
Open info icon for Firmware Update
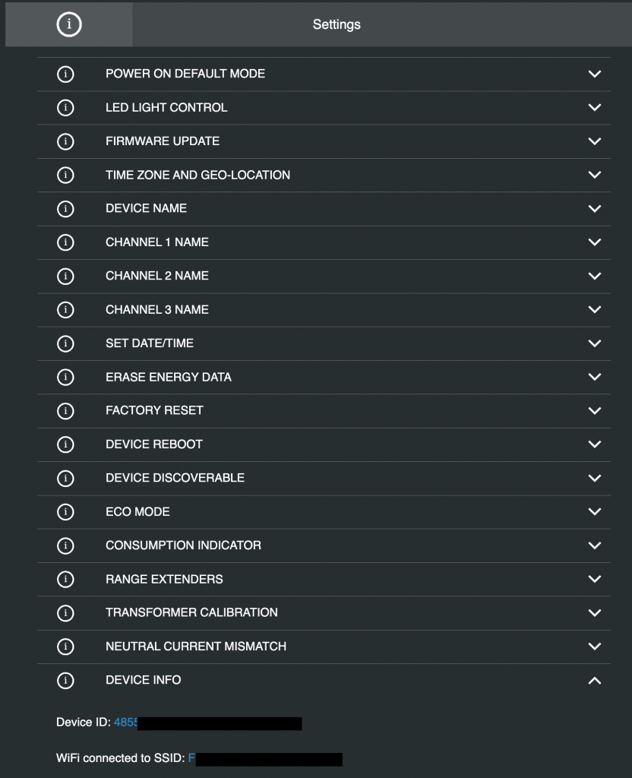tap(65, 141)
